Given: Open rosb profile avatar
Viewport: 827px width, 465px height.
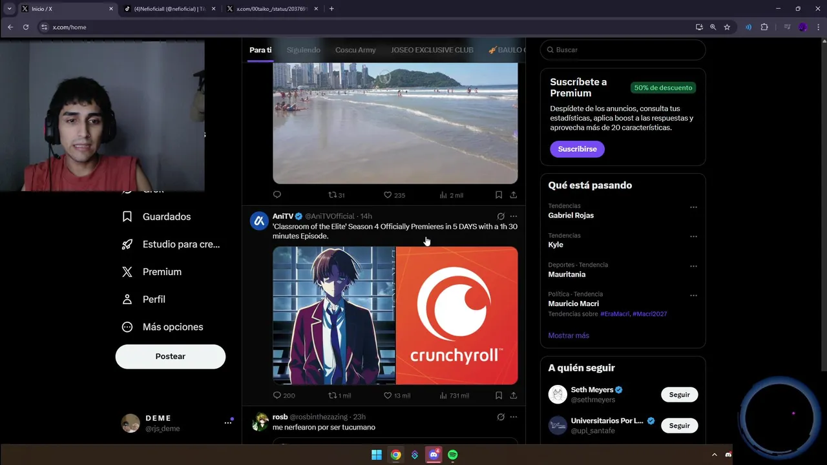Looking at the screenshot, I should [x=259, y=422].
